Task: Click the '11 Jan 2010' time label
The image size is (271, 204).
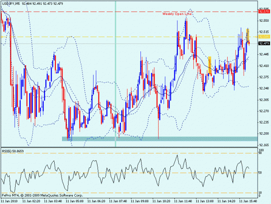Action: point(9,201)
